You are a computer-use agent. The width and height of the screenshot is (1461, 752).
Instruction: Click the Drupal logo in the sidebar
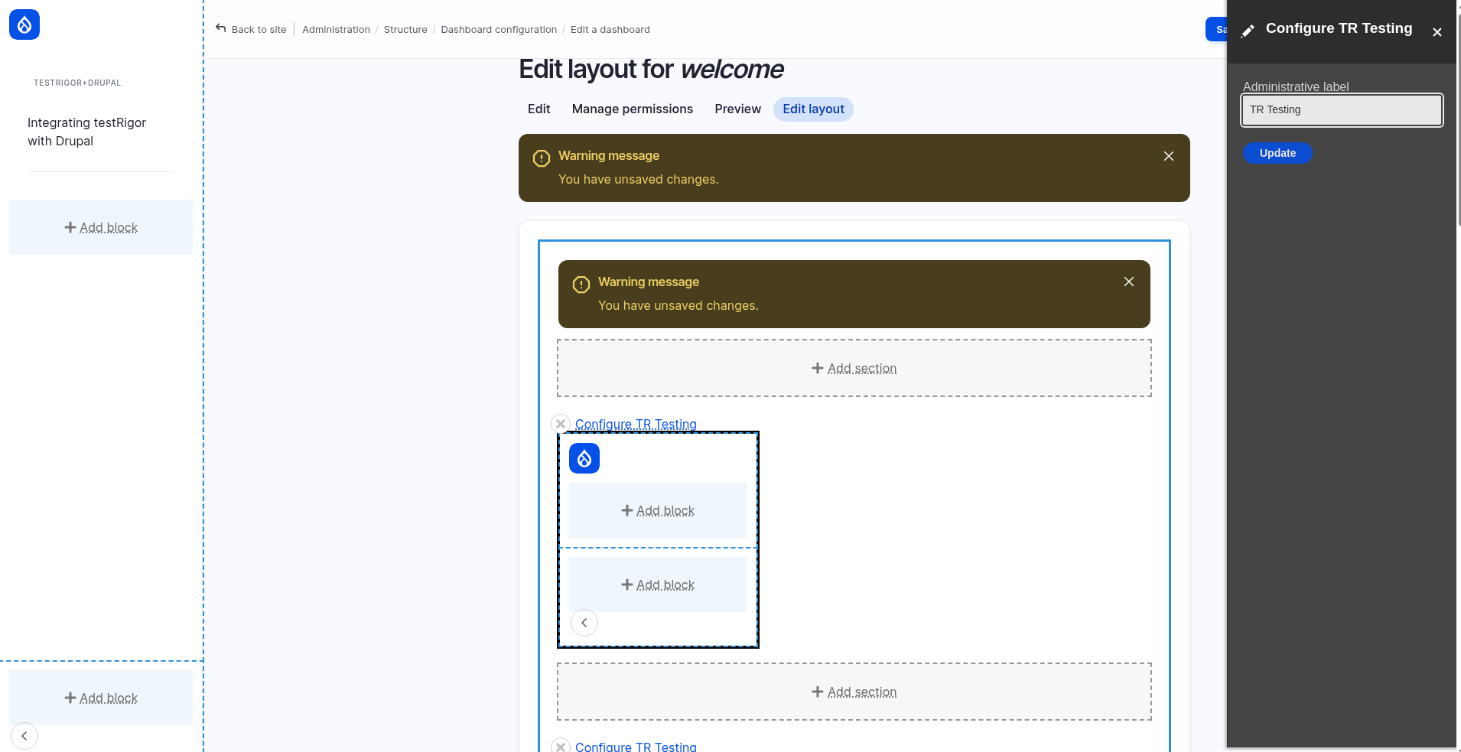point(24,25)
